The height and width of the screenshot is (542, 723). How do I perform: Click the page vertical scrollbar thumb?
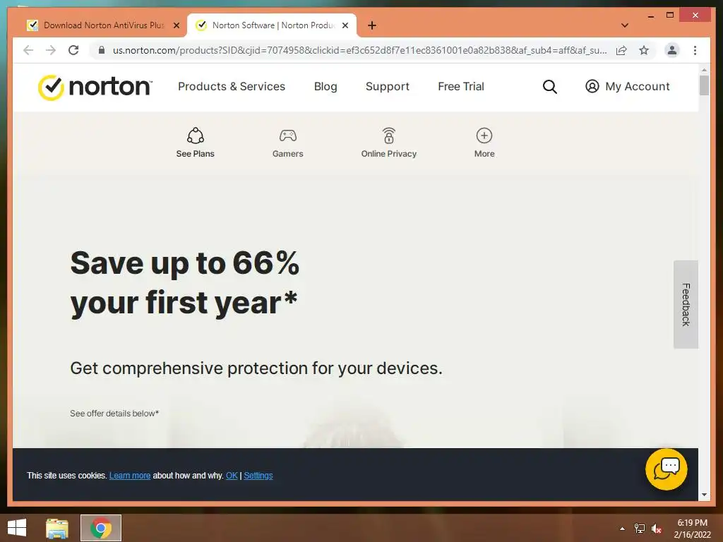pyautogui.click(x=704, y=85)
